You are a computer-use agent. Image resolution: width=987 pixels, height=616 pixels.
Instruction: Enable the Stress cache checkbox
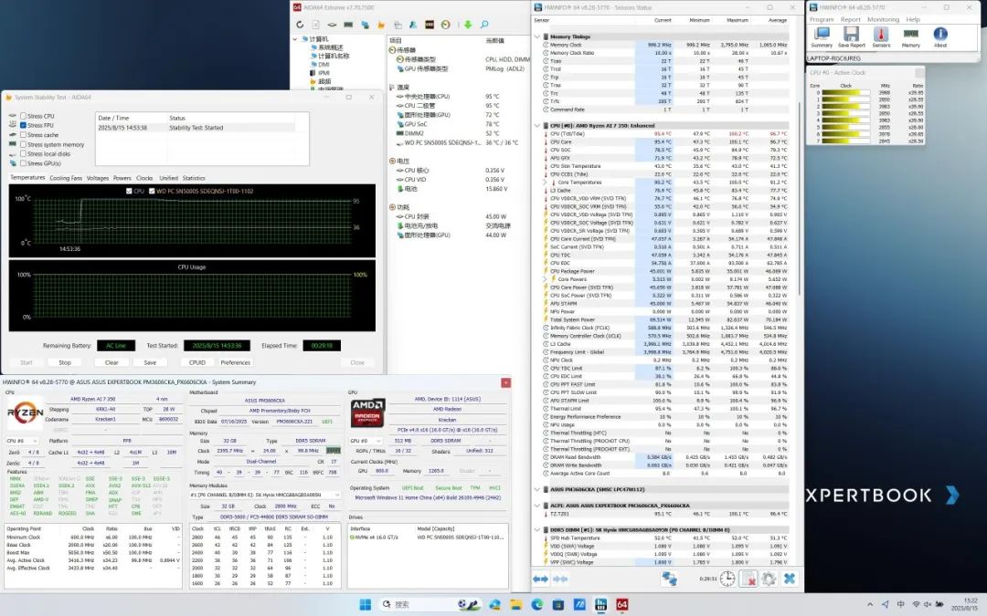point(23,134)
